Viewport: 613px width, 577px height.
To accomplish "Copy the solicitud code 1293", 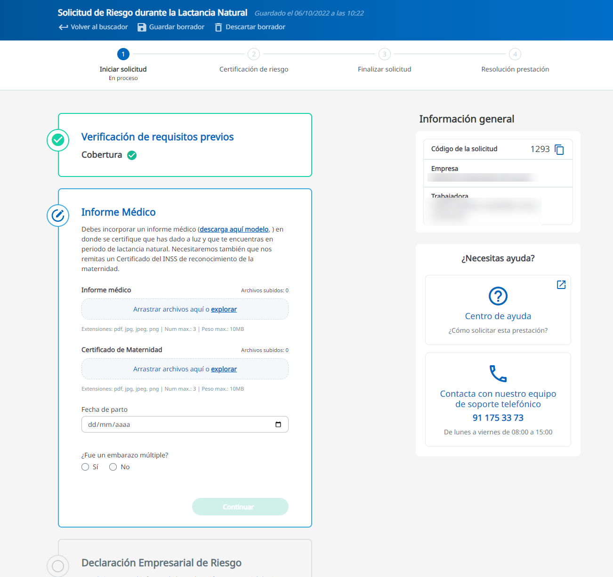I will (x=559, y=150).
